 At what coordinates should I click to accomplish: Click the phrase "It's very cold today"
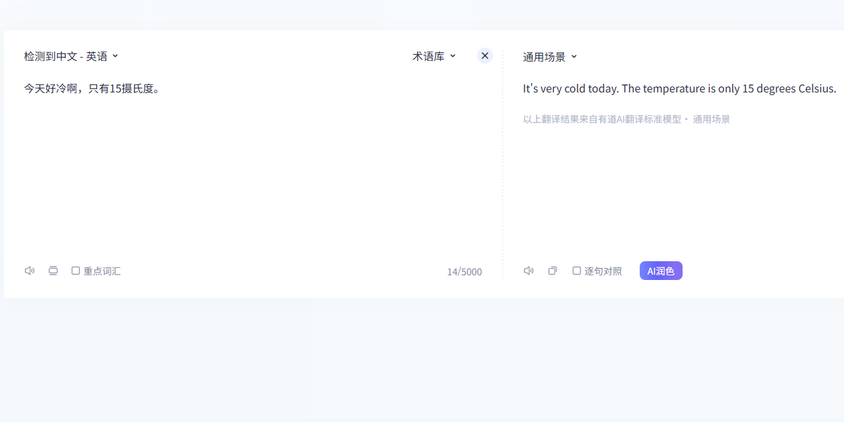click(570, 88)
